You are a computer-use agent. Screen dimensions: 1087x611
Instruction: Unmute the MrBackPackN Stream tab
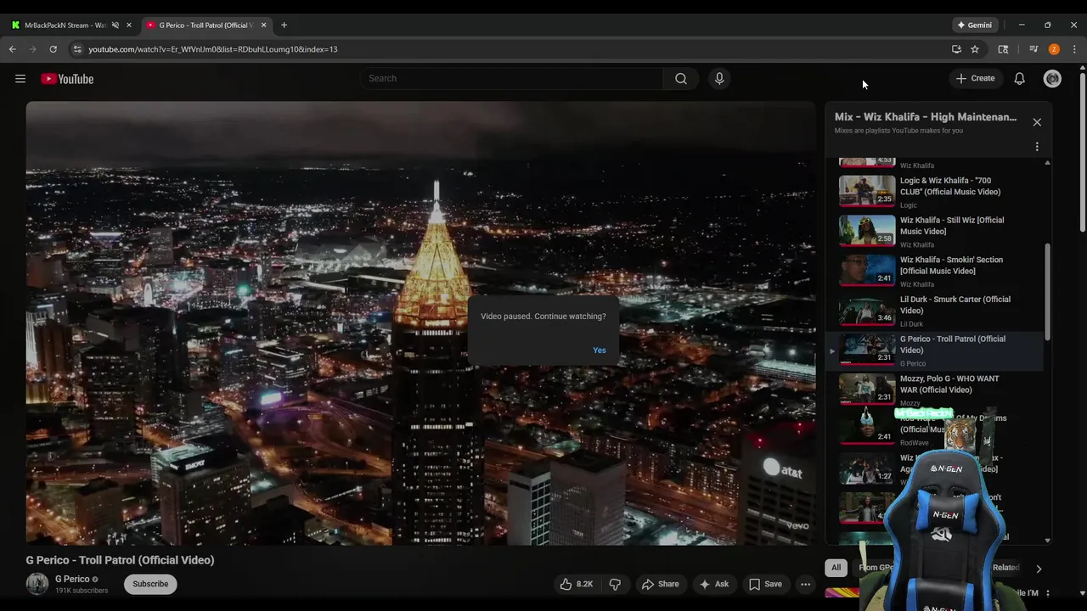click(115, 25)
